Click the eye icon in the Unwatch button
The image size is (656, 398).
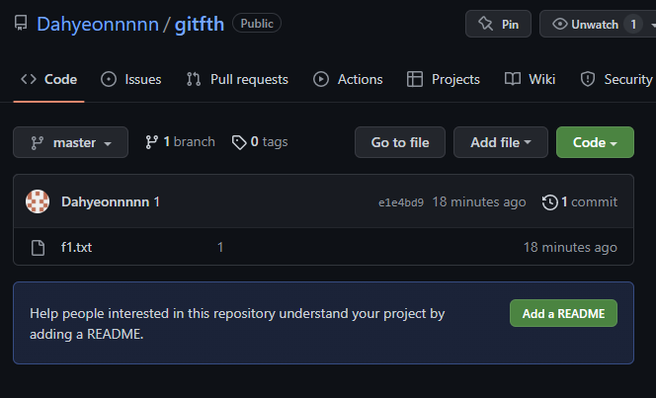coord(560,24)
